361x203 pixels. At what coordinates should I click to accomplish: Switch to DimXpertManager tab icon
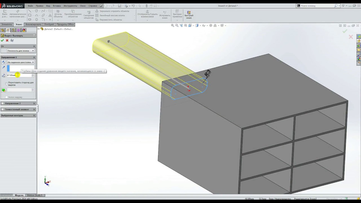pyautogui.click(x=18, y=30)
